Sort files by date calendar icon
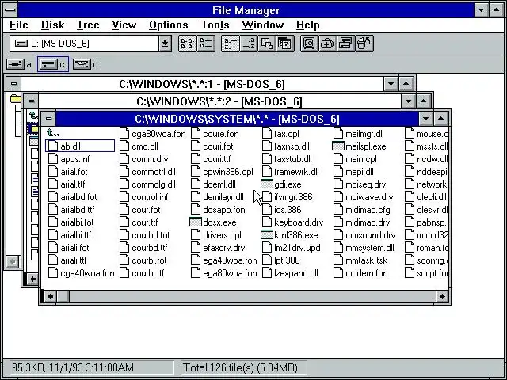Viewport: 507px width, 380px height. (x=285, y=44)
